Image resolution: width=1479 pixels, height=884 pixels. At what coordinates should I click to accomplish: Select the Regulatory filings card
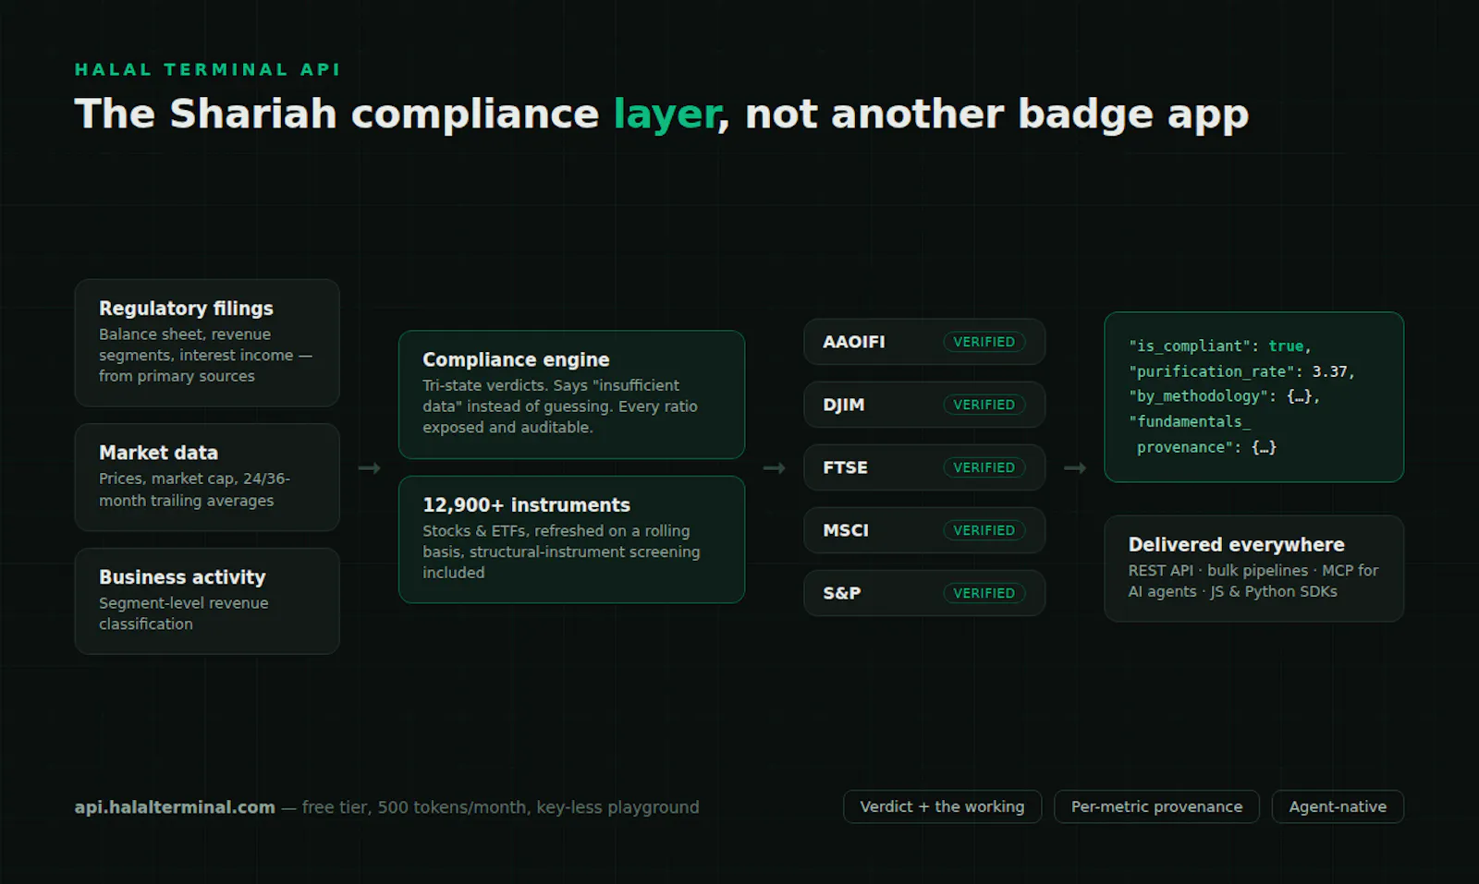point(207,343)
